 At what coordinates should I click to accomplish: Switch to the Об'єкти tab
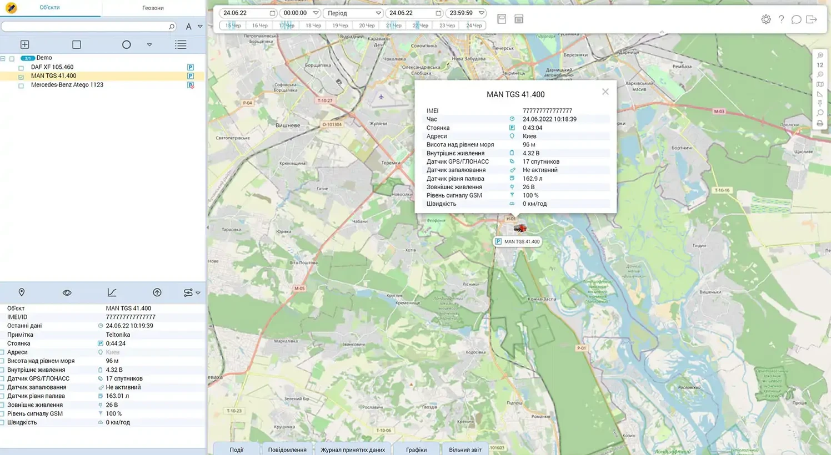click(x=50, y=8)
